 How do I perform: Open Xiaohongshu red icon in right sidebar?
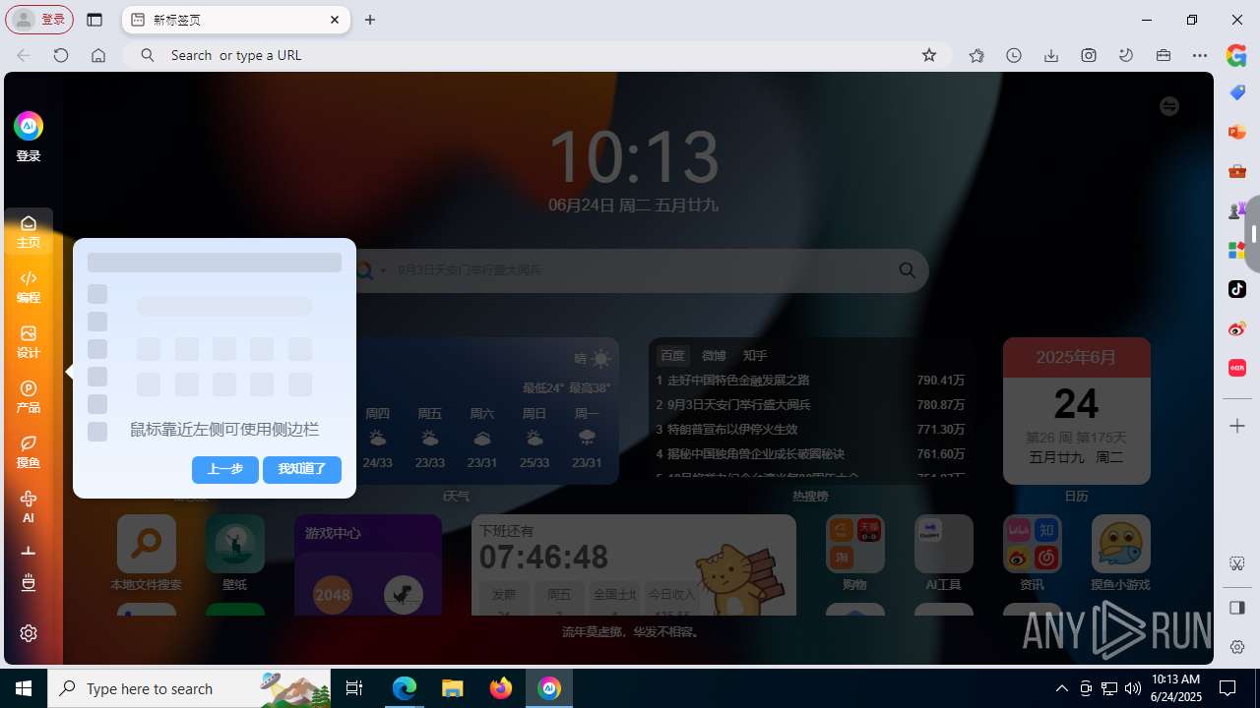[x=1237, y=368]
